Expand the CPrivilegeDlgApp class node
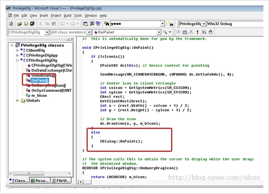The height and width of the screenshot is (194, 269). click(17, 55)
